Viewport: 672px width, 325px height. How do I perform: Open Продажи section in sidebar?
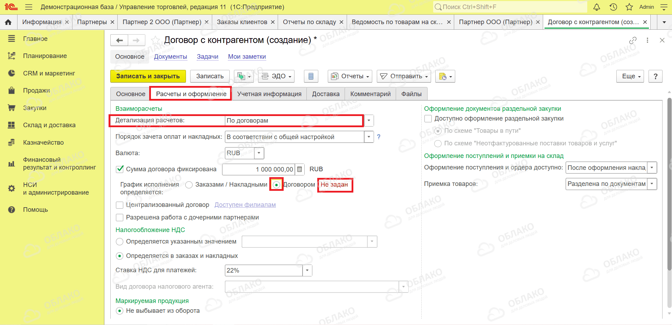click(36, 91)
